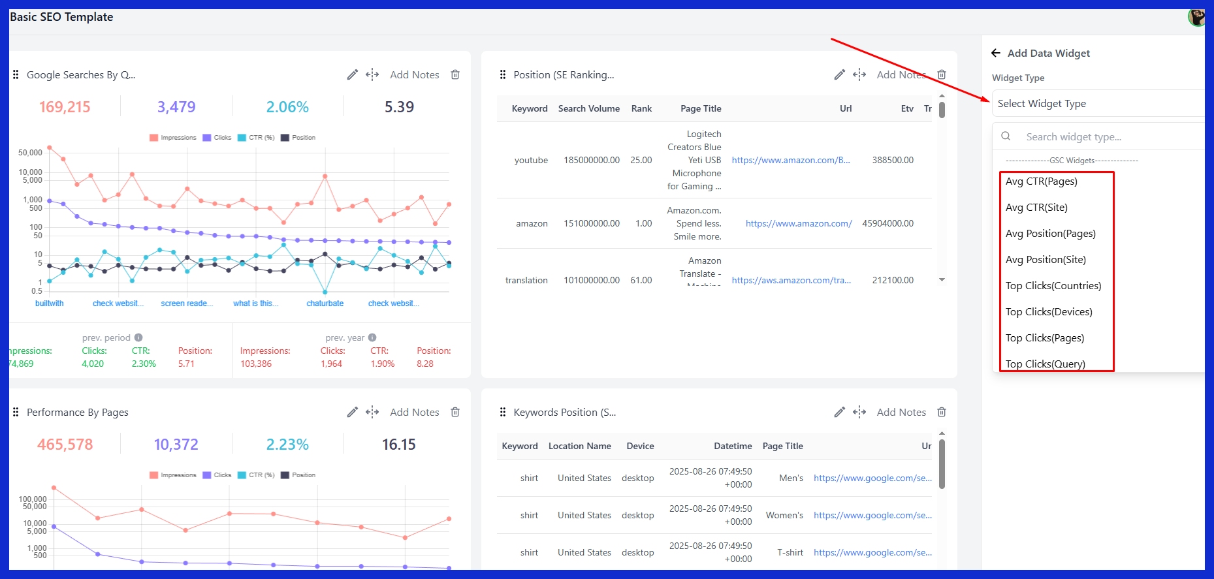Open the Select Widget Type dropdown
The image size is (1214, 579).
[x=1097, y=104]
